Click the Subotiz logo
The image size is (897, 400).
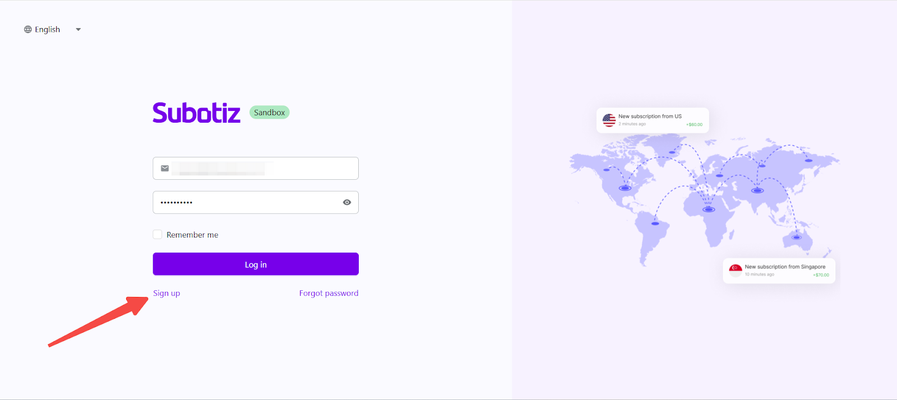(x=196, y=113)
